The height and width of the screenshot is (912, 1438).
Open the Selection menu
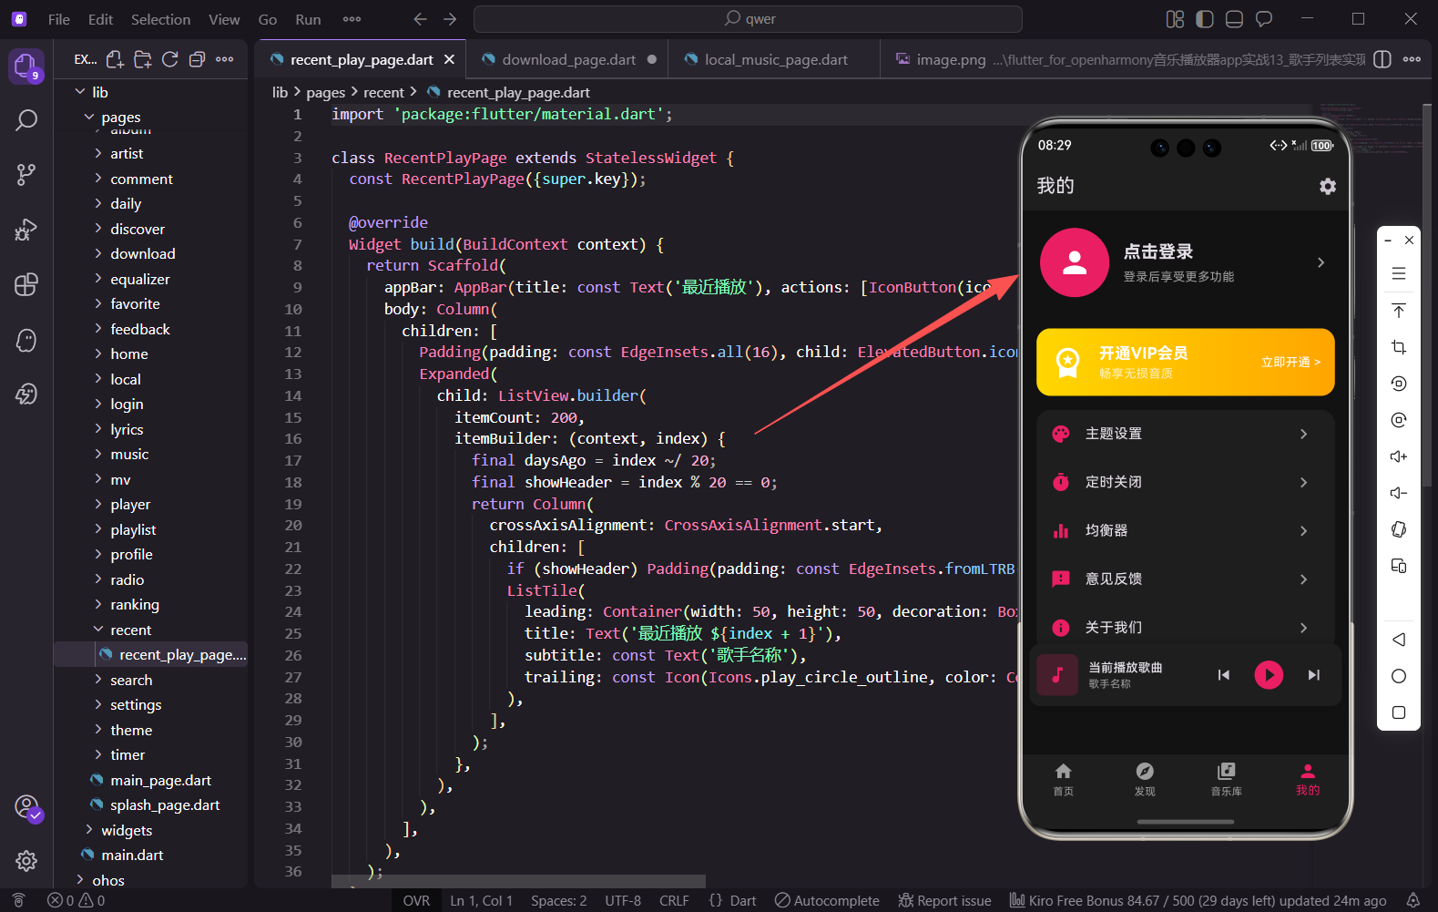(160, 19)
